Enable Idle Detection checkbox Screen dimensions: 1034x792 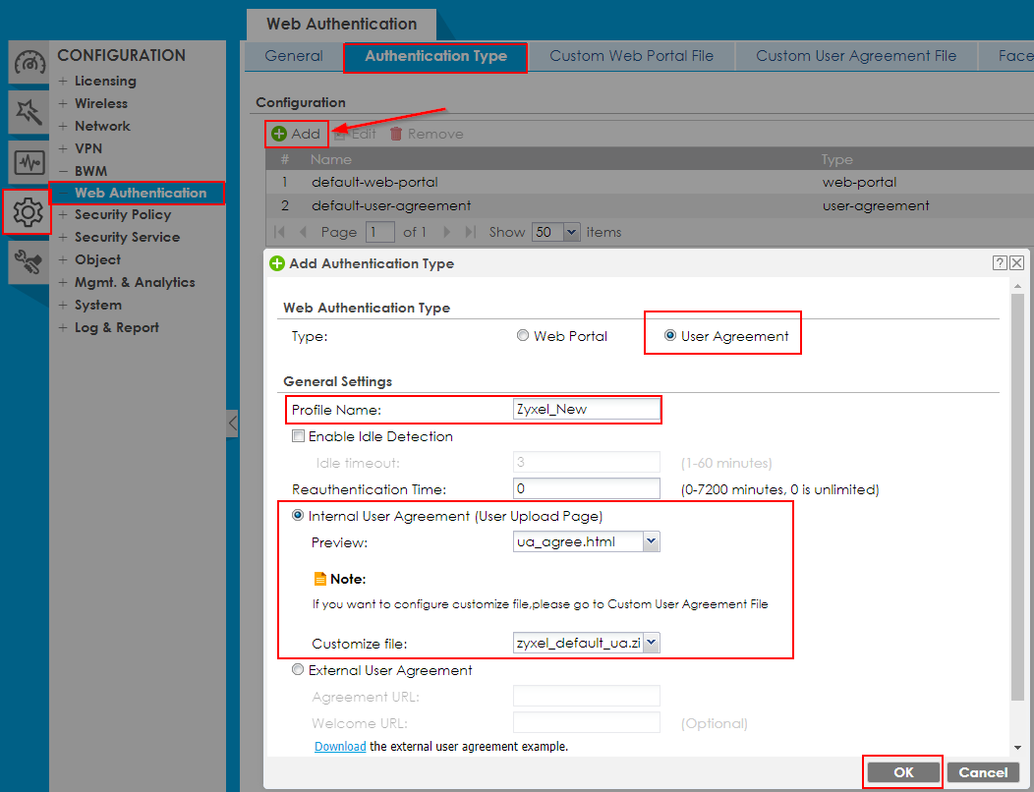[299, 436]
